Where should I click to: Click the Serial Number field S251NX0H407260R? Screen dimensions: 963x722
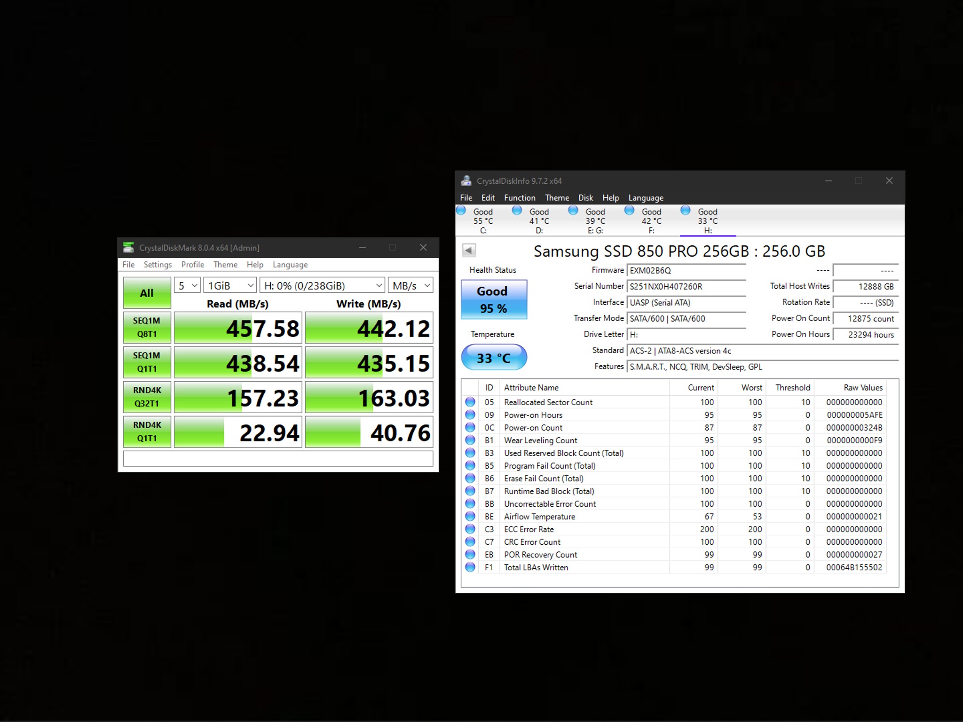point(687,286)
